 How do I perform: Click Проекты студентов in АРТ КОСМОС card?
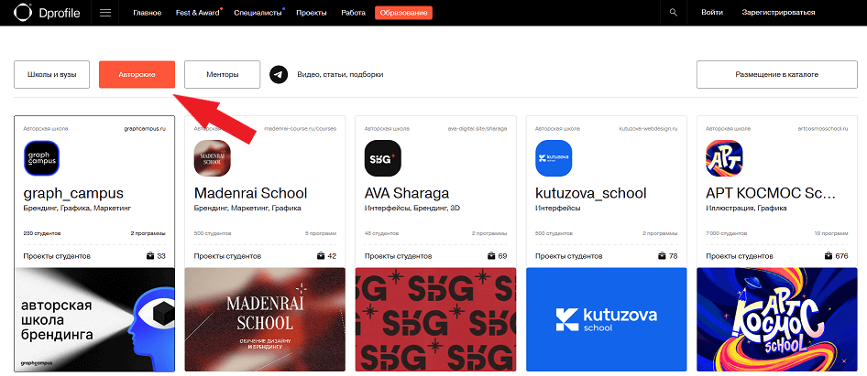click(740, 256)
